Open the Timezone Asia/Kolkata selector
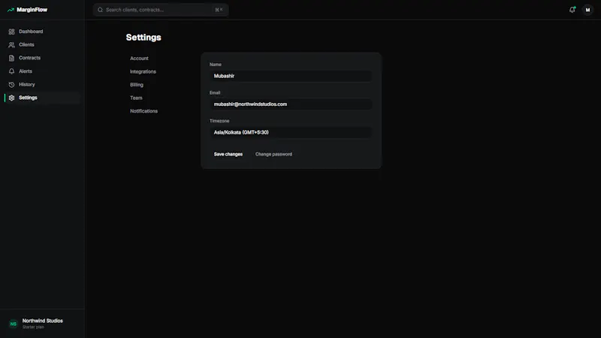Image resolution: width=601 pixels, height=338 pixels. point(291,132)
